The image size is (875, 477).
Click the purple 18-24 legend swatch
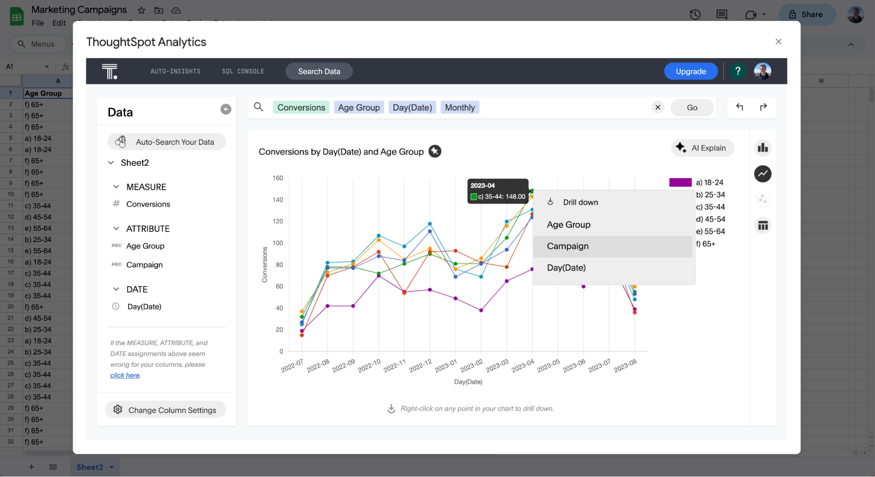(x=680, y=182)
